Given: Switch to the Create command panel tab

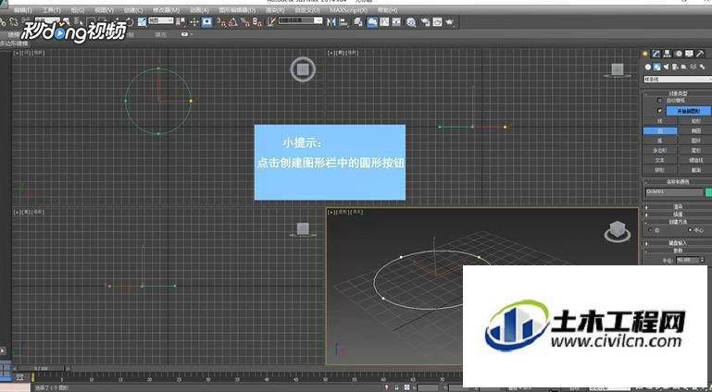Looking at the screenshot, I should click(644, 54).
